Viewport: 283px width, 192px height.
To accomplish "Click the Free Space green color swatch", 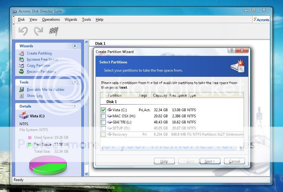I will [30, 144].
